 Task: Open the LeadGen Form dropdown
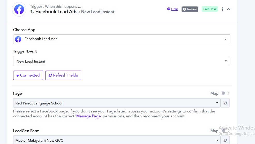pyautogui.click(x=117, y=140)
